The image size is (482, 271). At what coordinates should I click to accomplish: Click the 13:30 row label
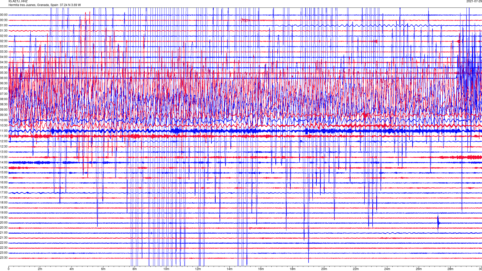pos(4,157)
